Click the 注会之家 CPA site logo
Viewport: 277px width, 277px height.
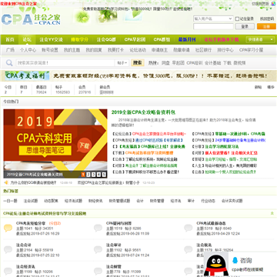click(x=31, y=19)
